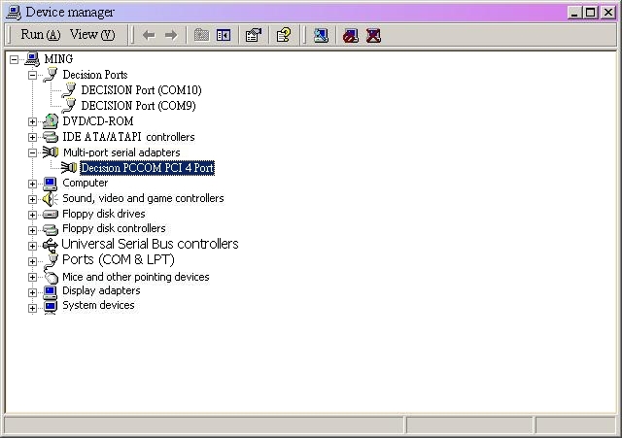Image resolution: width=622 pixels, height=438 pixels.
Task: Select Decision PCCOM PCI 4 Port entry
Action: click(x=147, y=168)
